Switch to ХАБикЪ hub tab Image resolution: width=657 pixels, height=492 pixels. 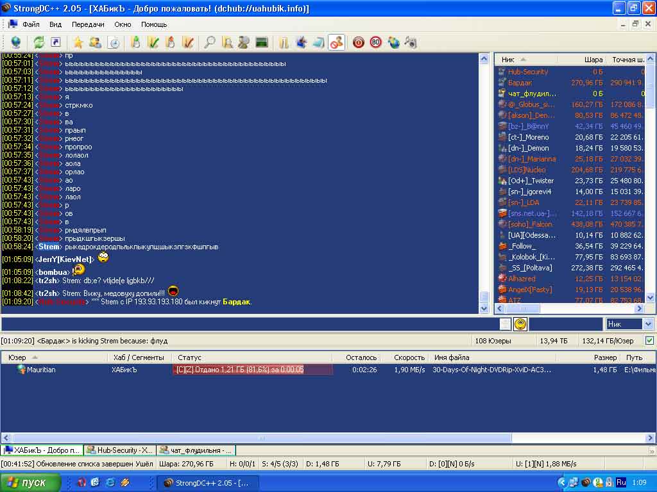point(42,450)
